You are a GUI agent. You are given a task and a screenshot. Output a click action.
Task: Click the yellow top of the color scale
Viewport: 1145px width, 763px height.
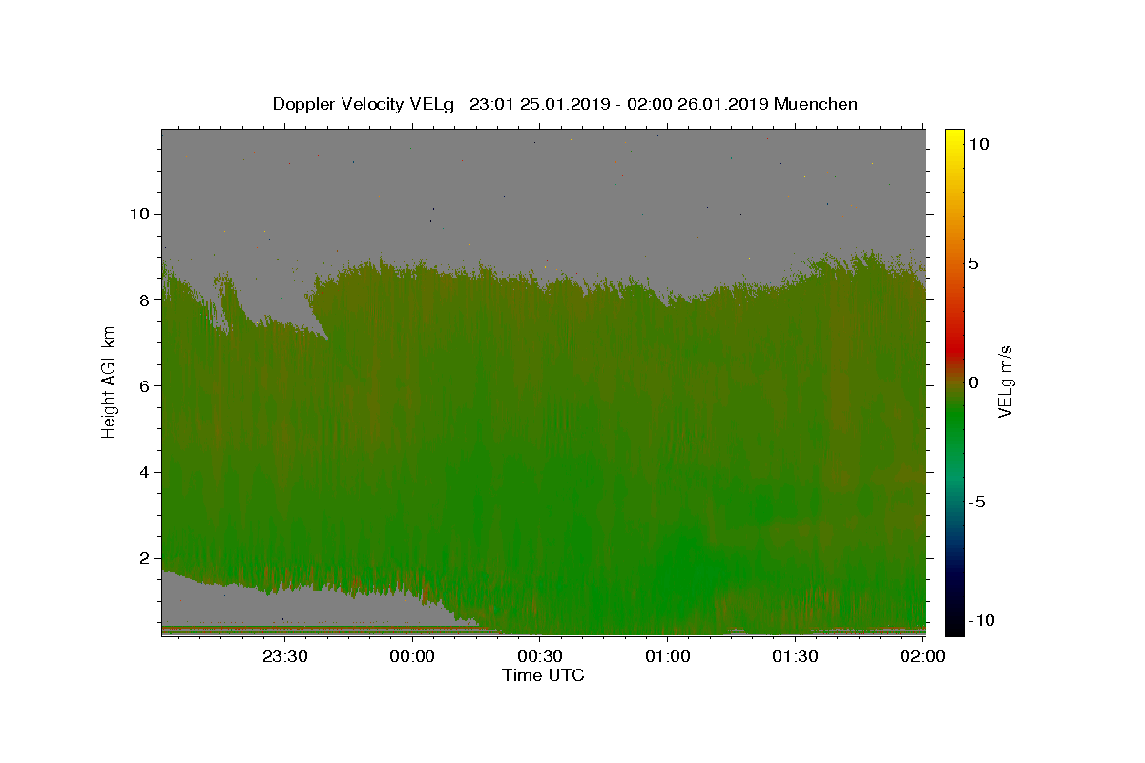[x=954, y=138]
